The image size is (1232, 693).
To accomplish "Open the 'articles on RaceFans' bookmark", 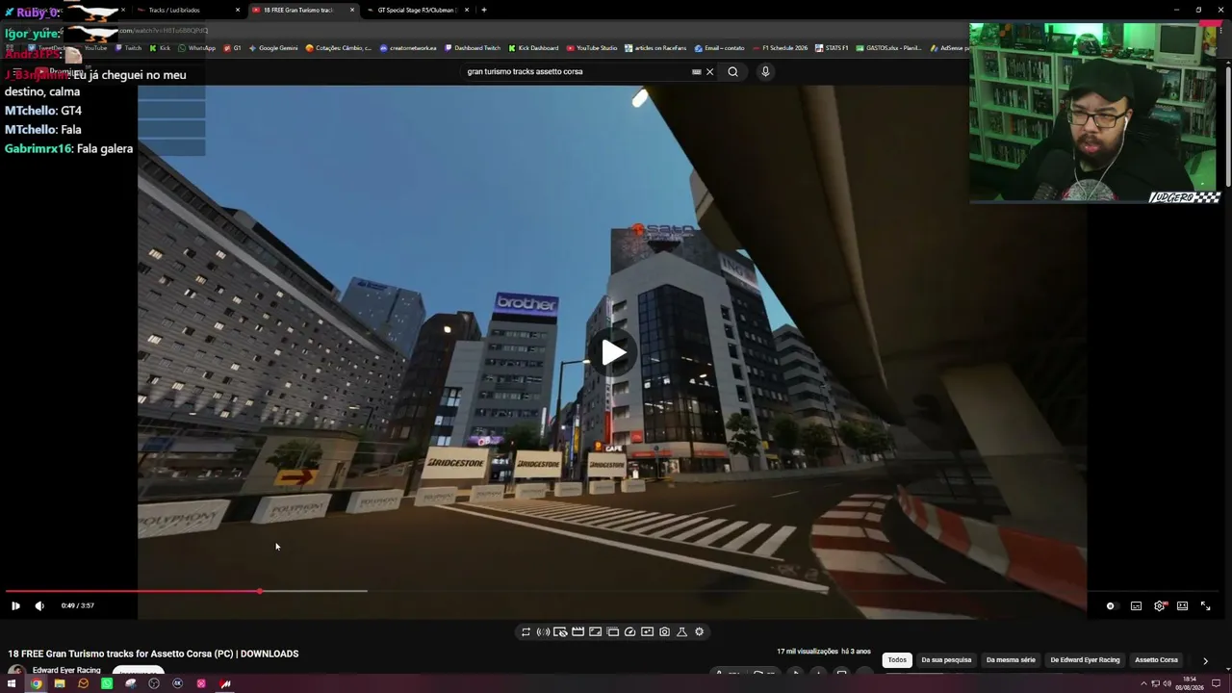I will 656,48.
